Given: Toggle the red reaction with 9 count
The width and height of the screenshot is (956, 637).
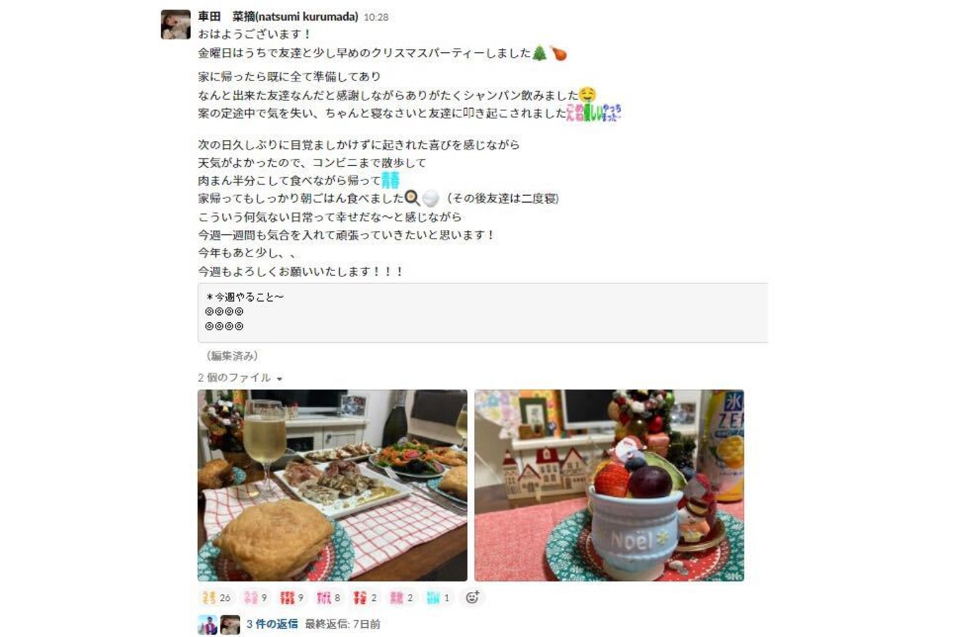Looking at the screenshot, I should pos(291,598).
